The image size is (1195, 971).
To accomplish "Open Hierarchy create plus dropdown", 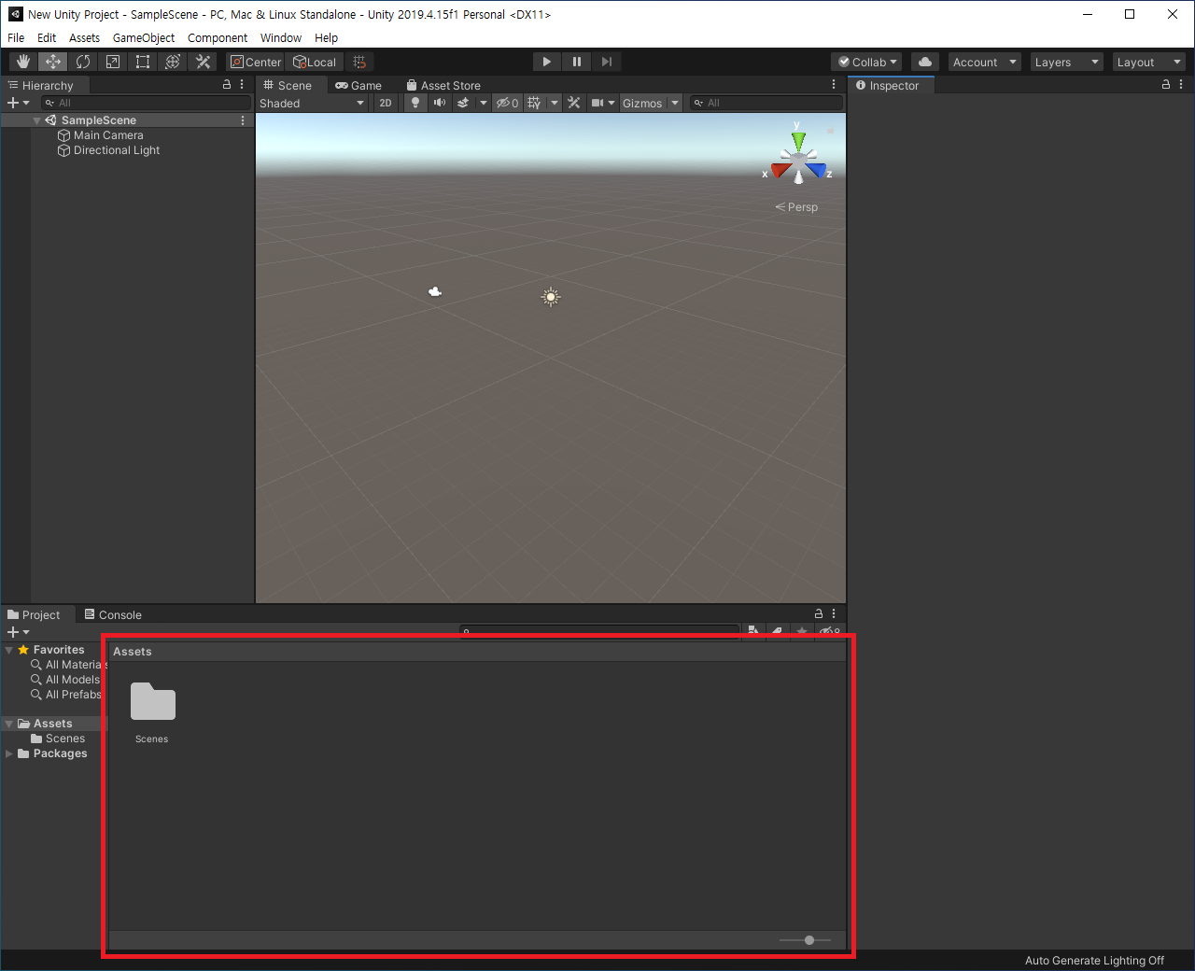I will 18,103.
